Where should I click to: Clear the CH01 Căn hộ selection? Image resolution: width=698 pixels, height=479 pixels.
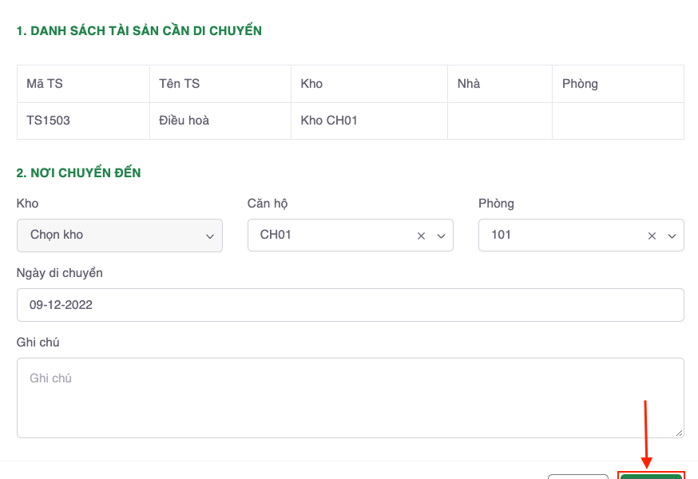click(x=421, y=236)
